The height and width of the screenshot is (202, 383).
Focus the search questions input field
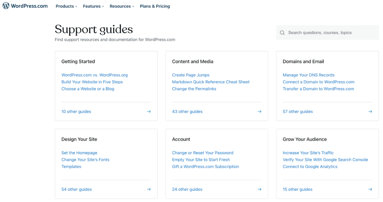329,33
